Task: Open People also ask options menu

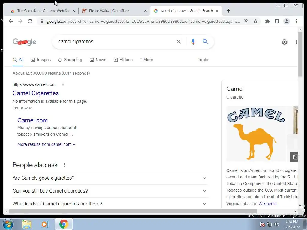Action: point(64,165)
